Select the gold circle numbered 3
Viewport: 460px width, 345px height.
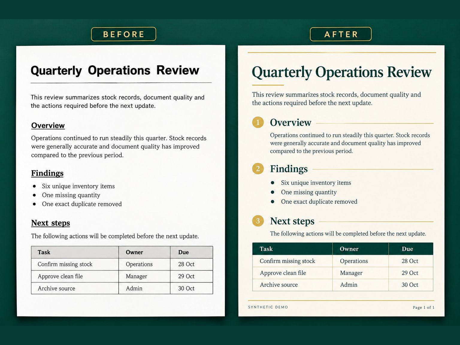click(258, 221)
